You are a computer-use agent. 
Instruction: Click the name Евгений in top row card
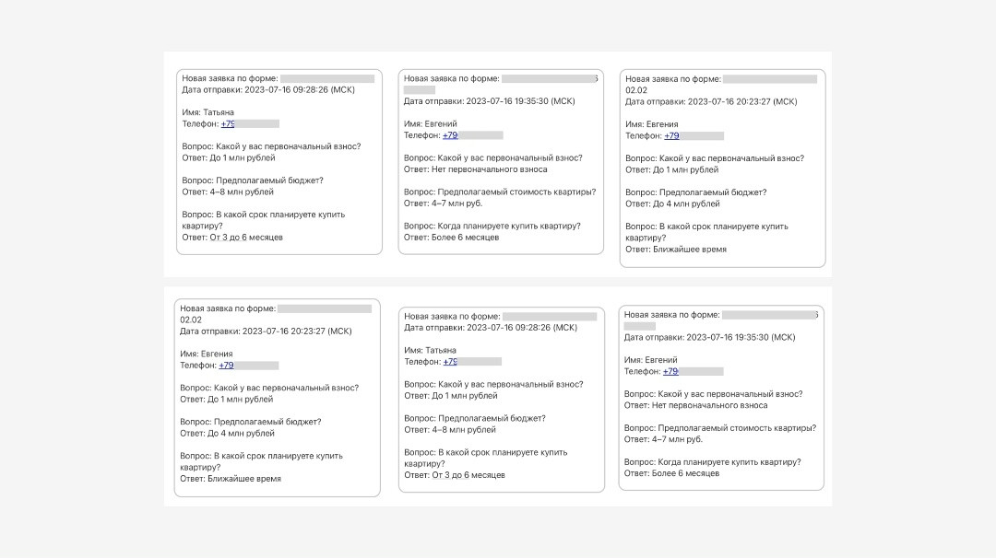point(443,124)
